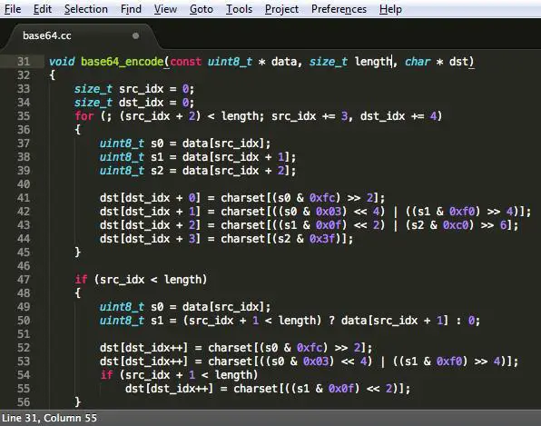
Task: Click dst_idx += 4 on line 35
Action: coord(398,116)
